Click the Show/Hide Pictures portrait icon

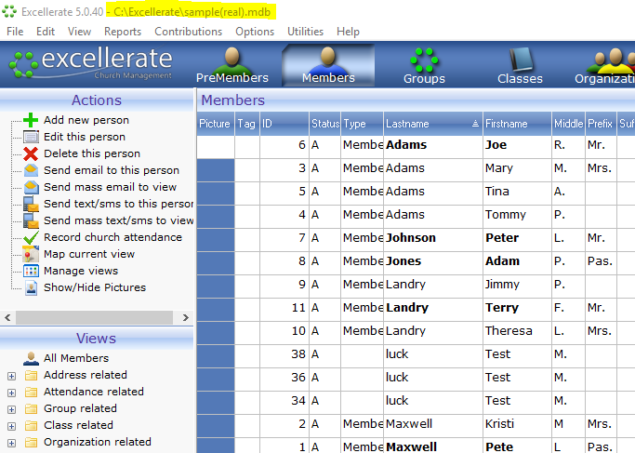[x=31, y=287]
